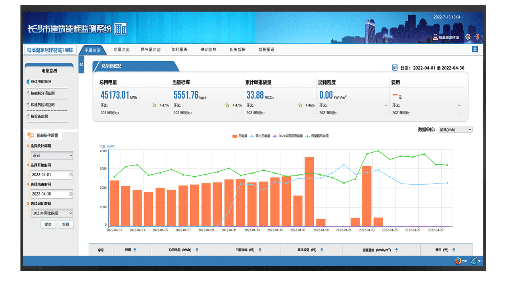Toggle 环比用电量 legend series

[260, 136]
